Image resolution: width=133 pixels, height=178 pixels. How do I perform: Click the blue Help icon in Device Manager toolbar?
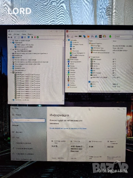22,37
